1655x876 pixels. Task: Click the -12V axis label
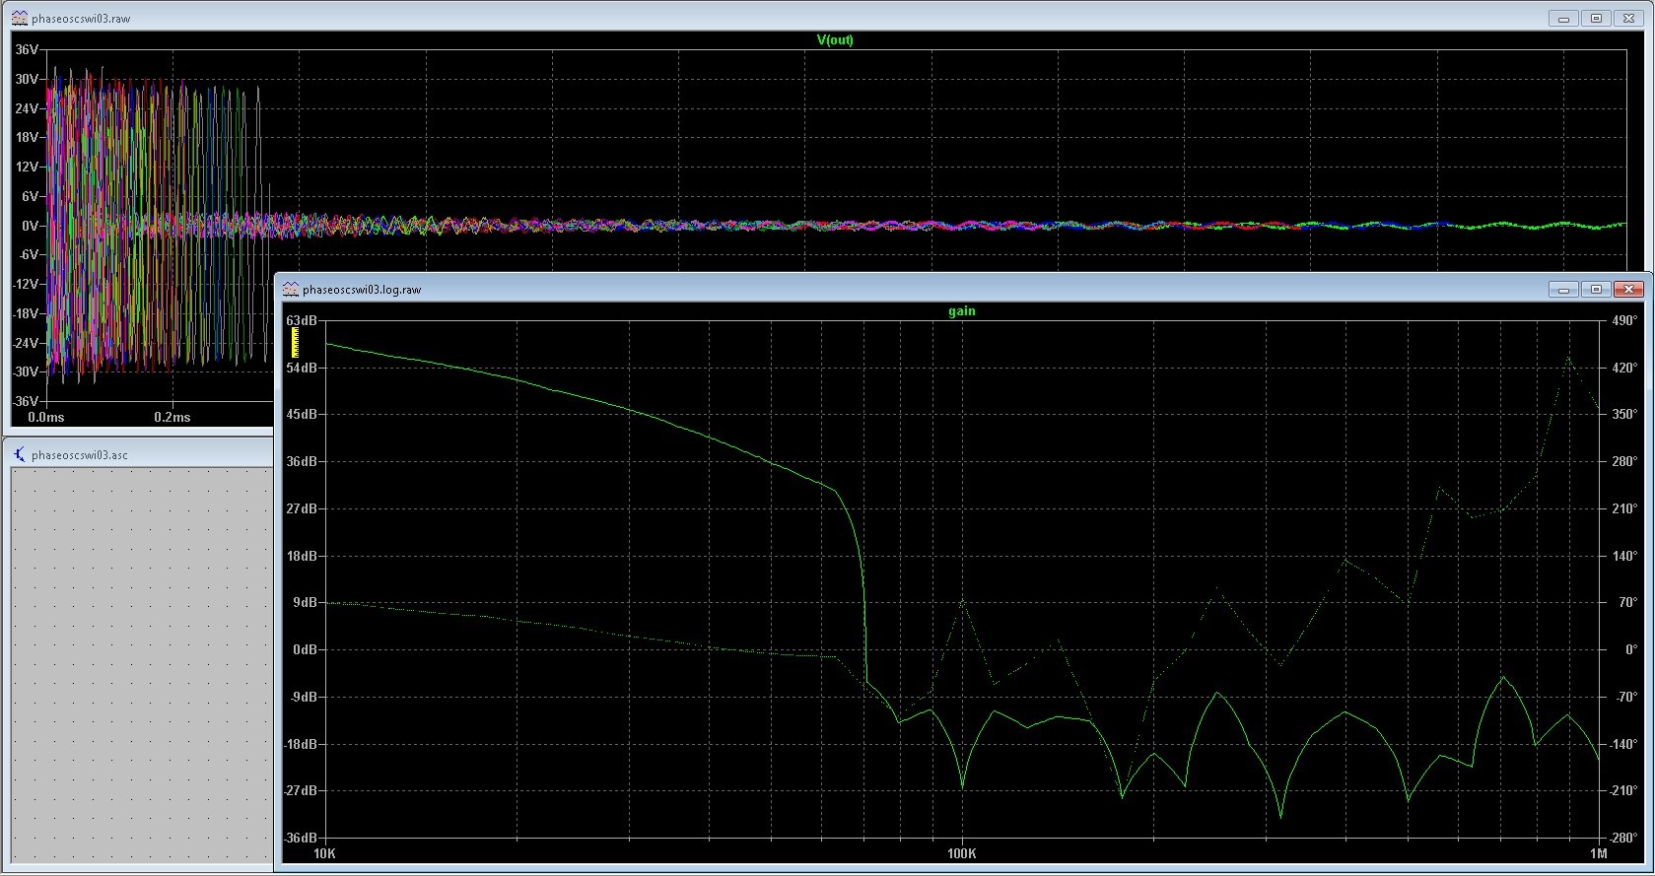pos(26,284)
